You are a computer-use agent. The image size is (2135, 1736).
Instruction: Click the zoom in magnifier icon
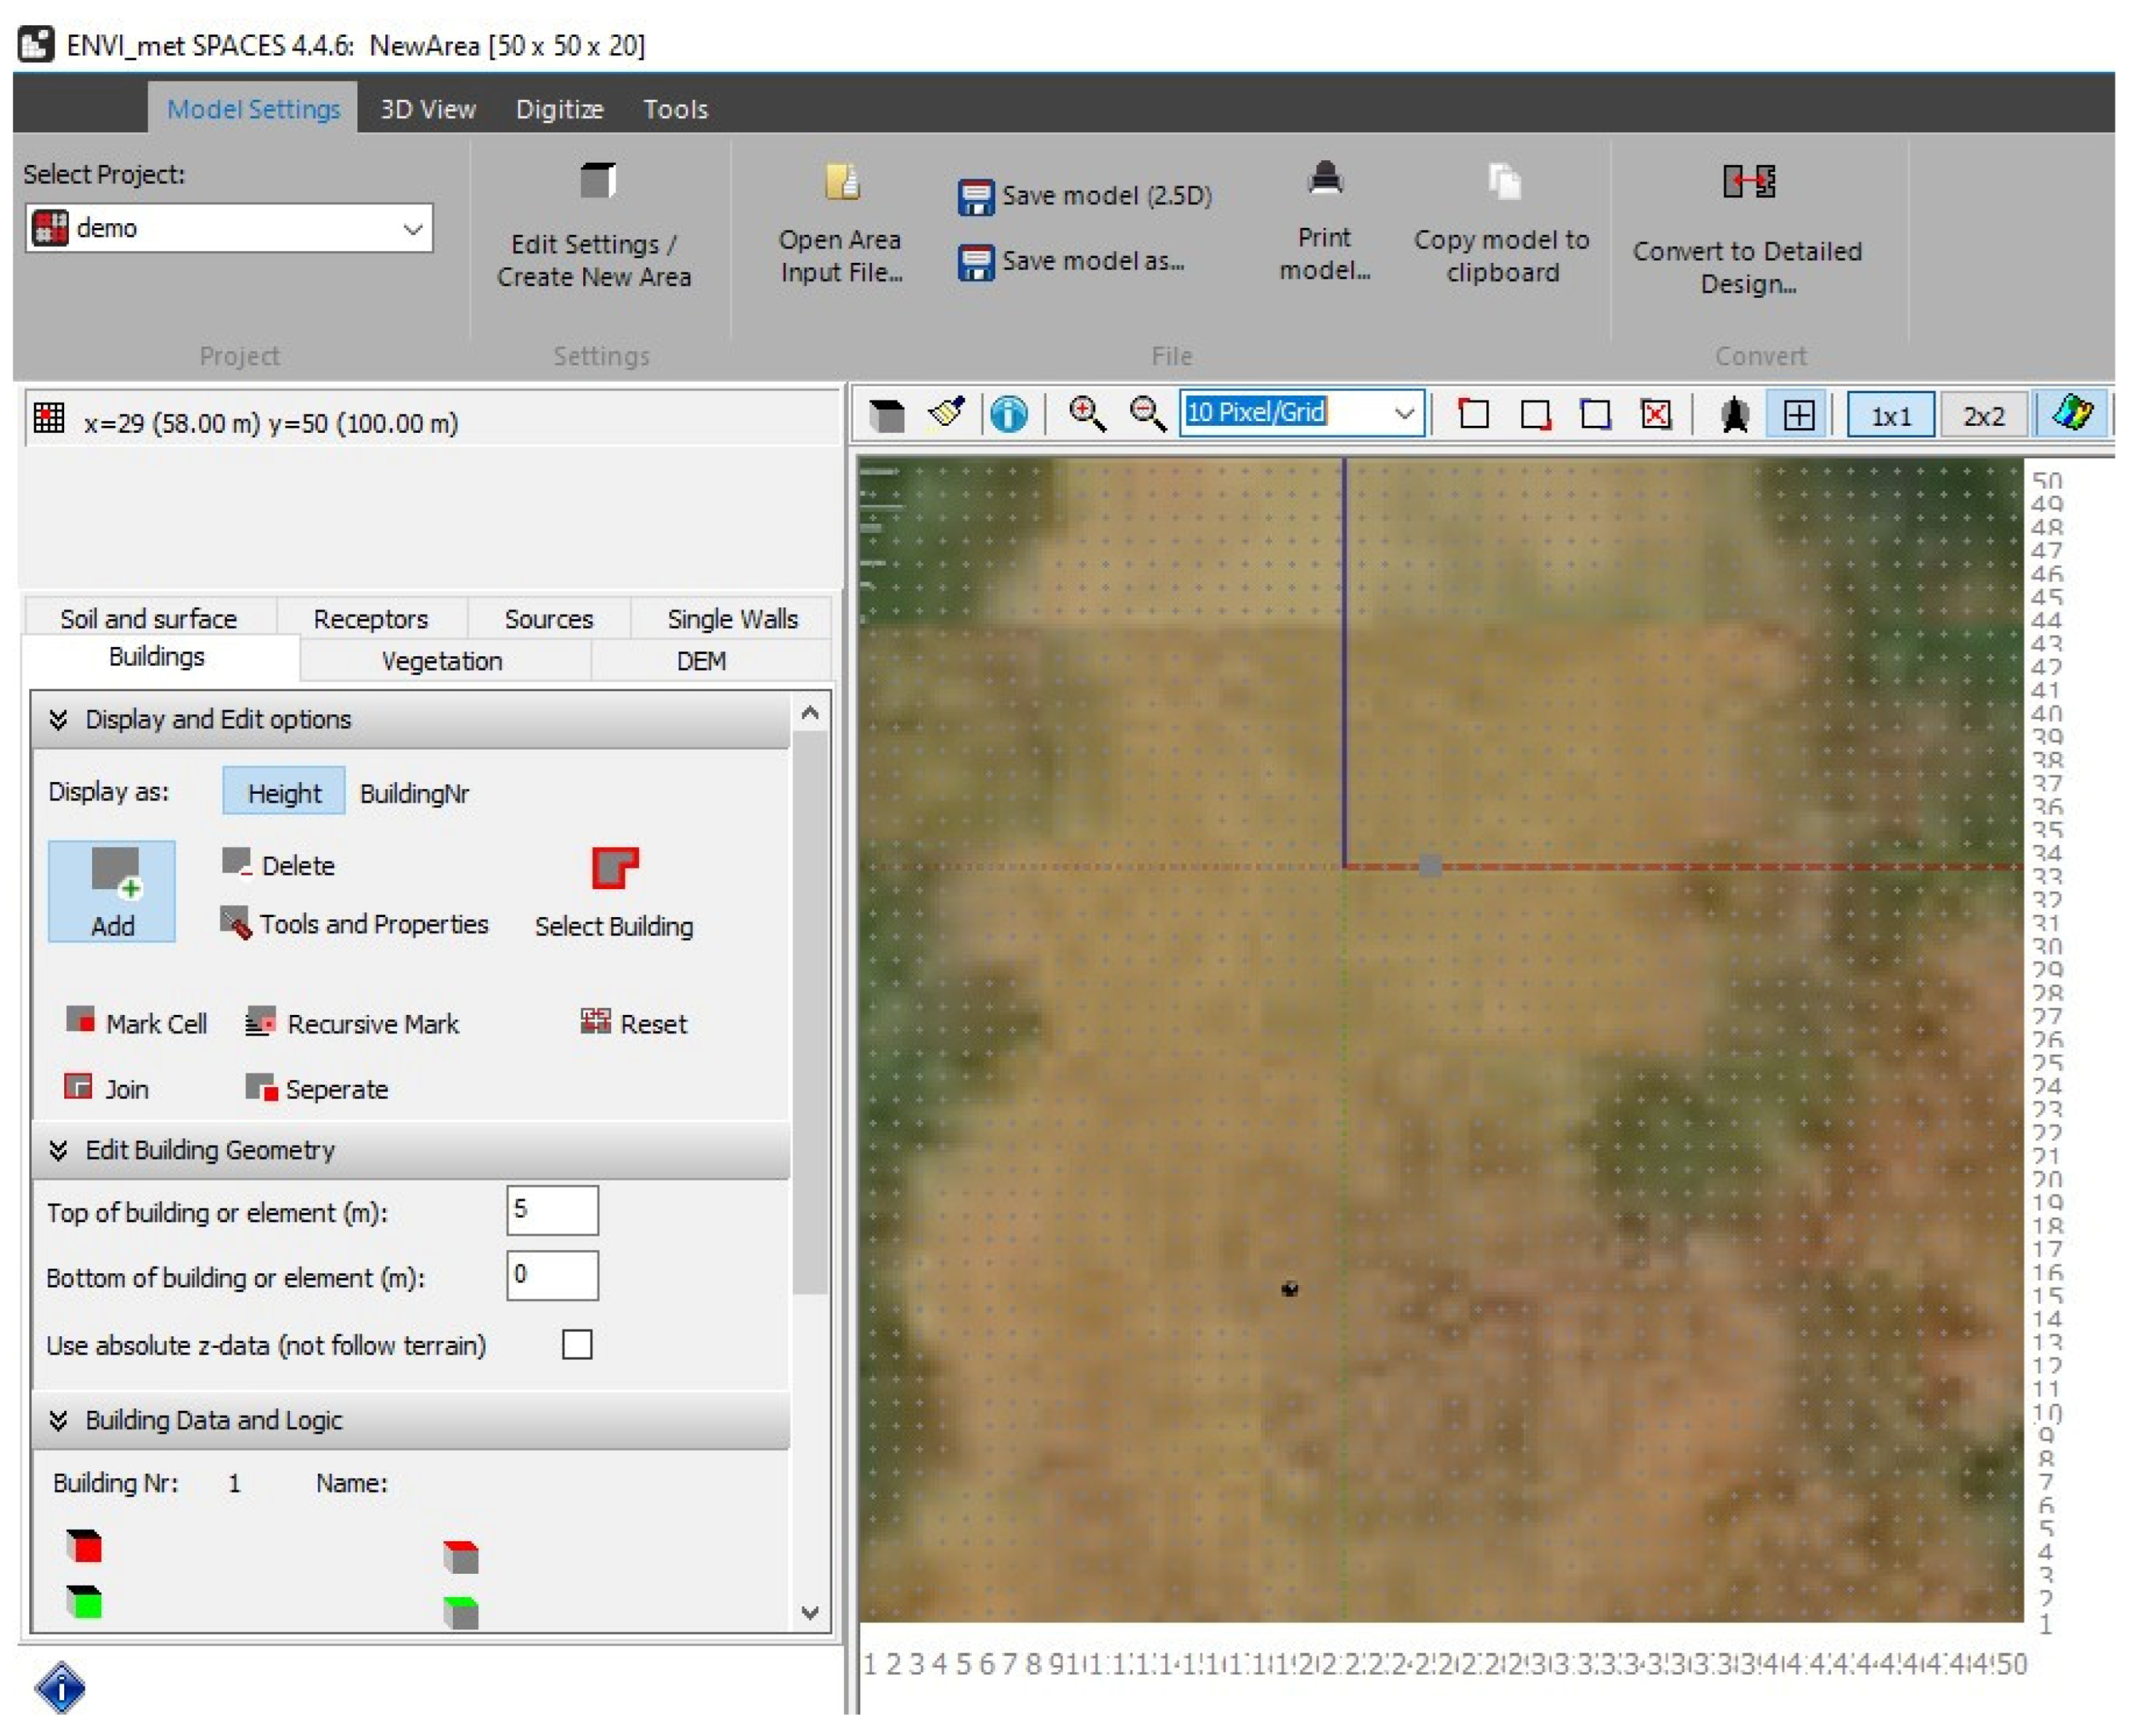[x=1087, y=414]
